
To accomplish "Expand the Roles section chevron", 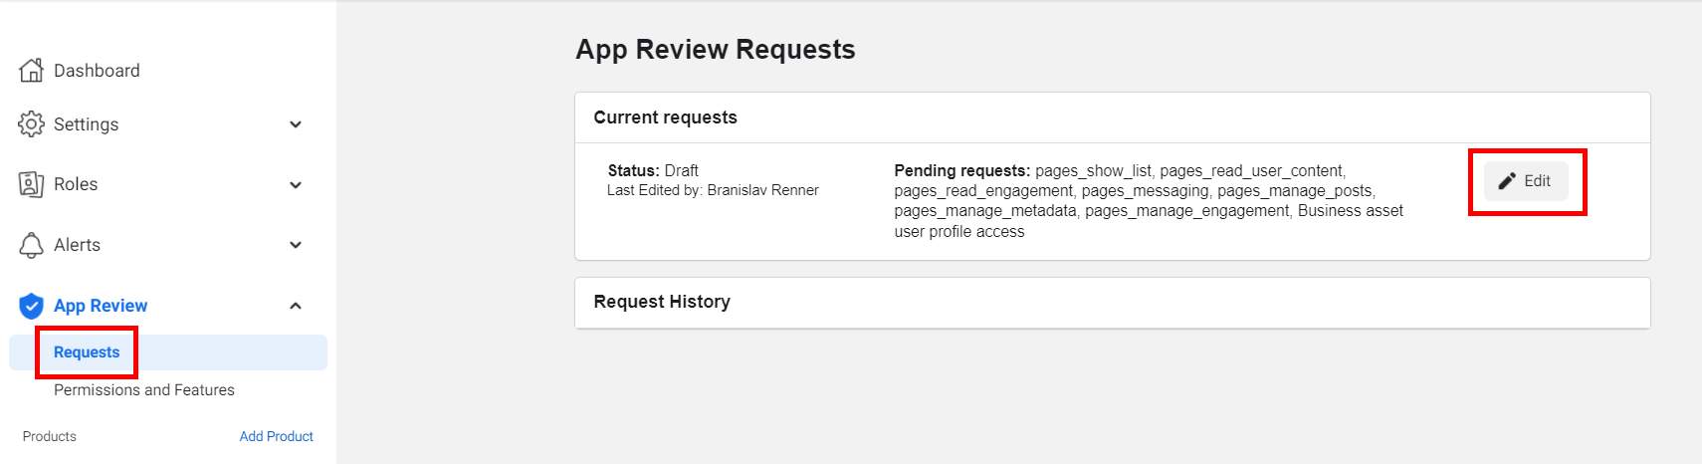I will [296, 185].
